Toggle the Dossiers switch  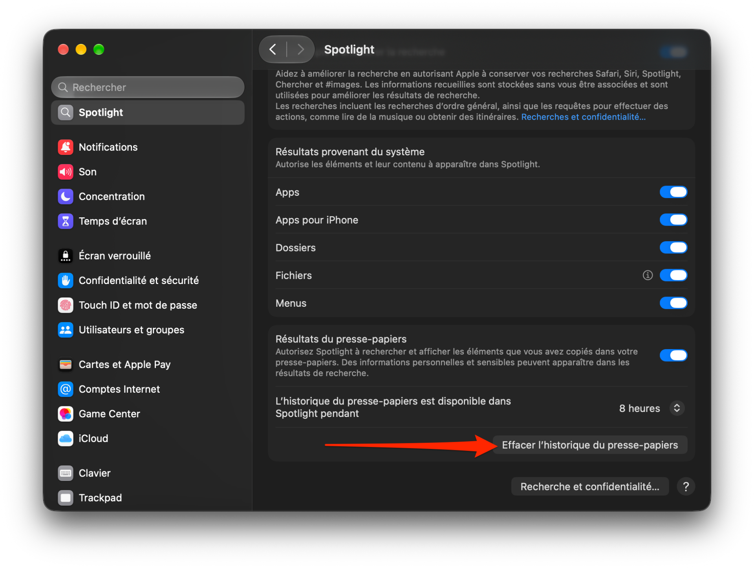click(x=673, y=248)
